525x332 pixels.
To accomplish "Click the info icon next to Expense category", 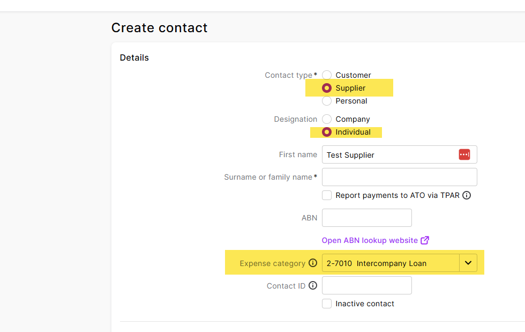I will [313, 263].
